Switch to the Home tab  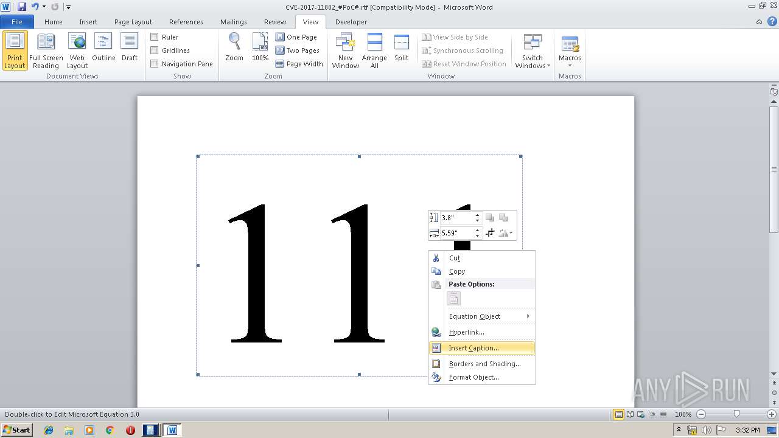coord(53,22)
